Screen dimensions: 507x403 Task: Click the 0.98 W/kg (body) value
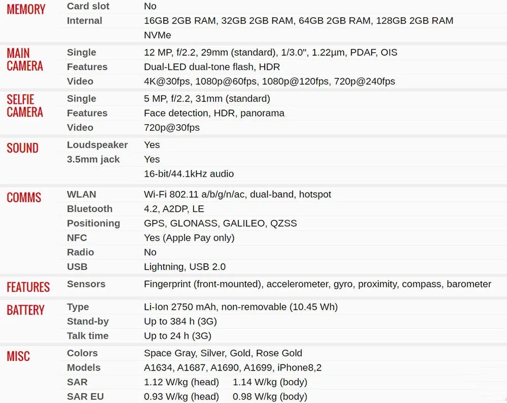(x=270, y=396)
